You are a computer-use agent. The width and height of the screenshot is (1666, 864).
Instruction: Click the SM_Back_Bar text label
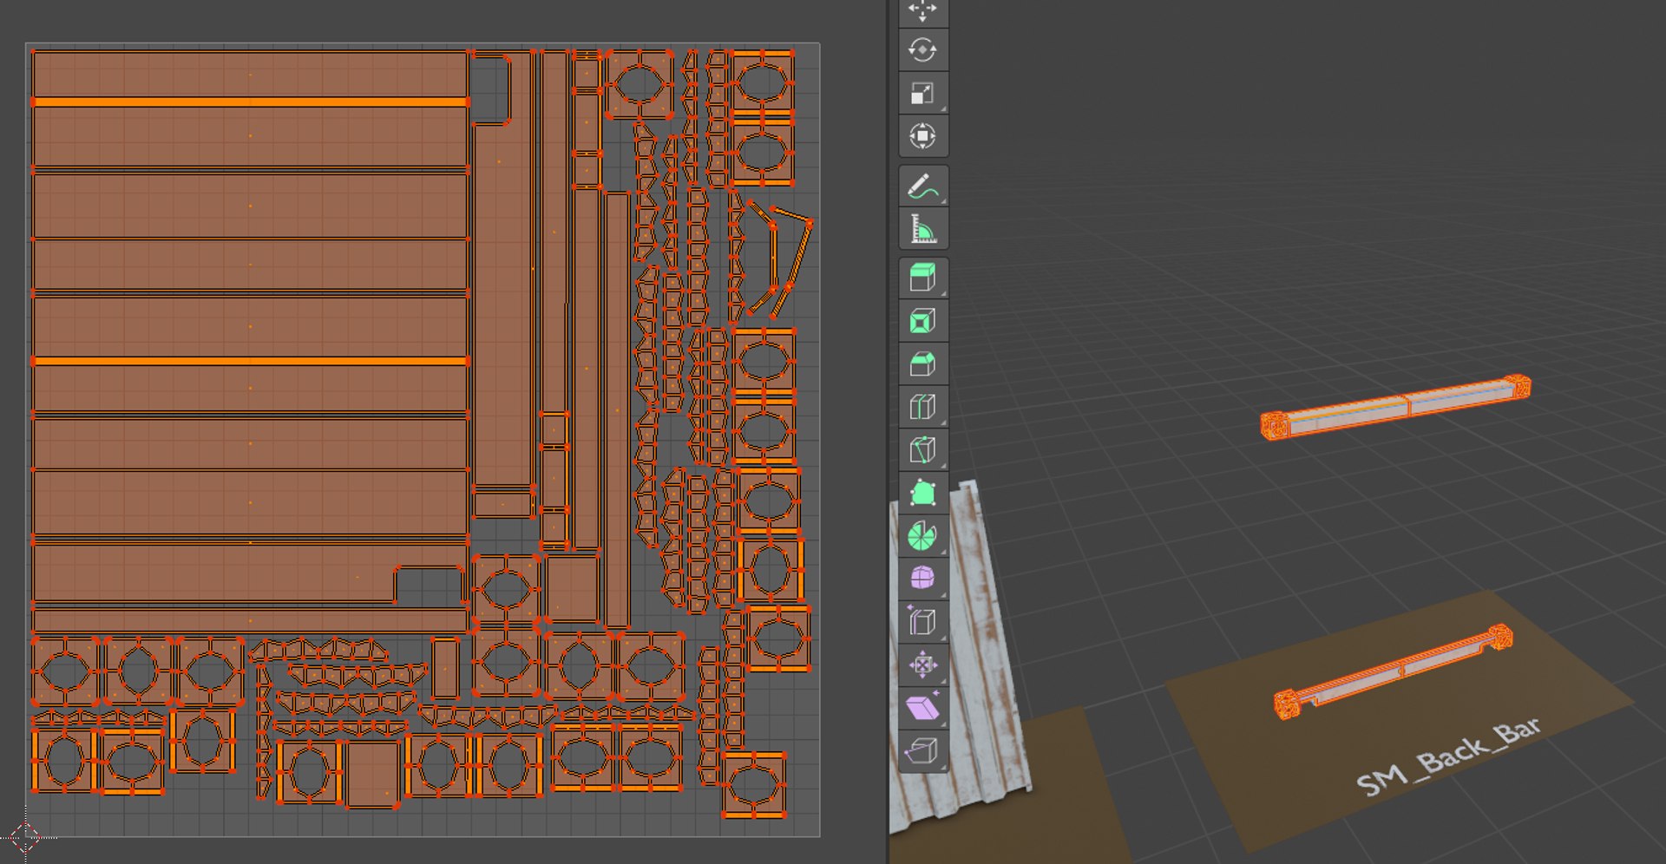(1447, 756)
